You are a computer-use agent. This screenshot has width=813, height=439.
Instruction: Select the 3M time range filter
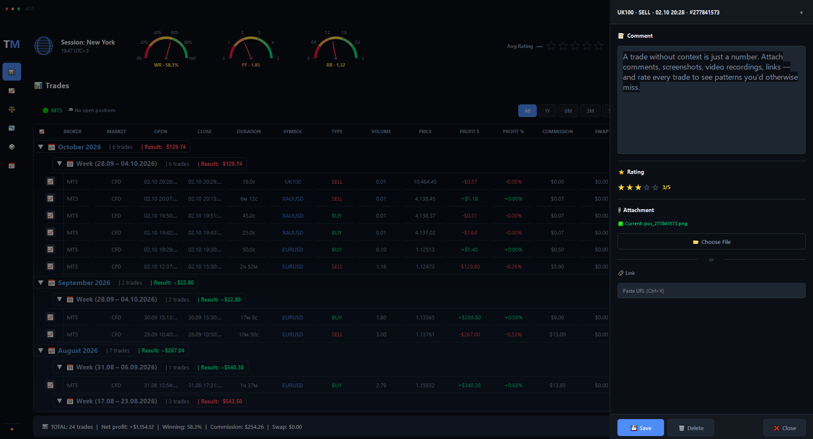[590, 111]
